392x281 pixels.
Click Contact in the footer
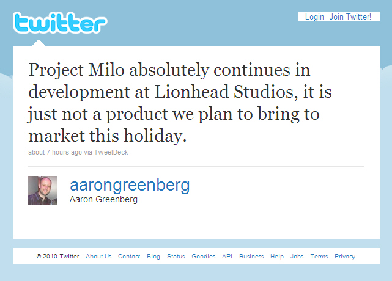(x=129, y=257)
